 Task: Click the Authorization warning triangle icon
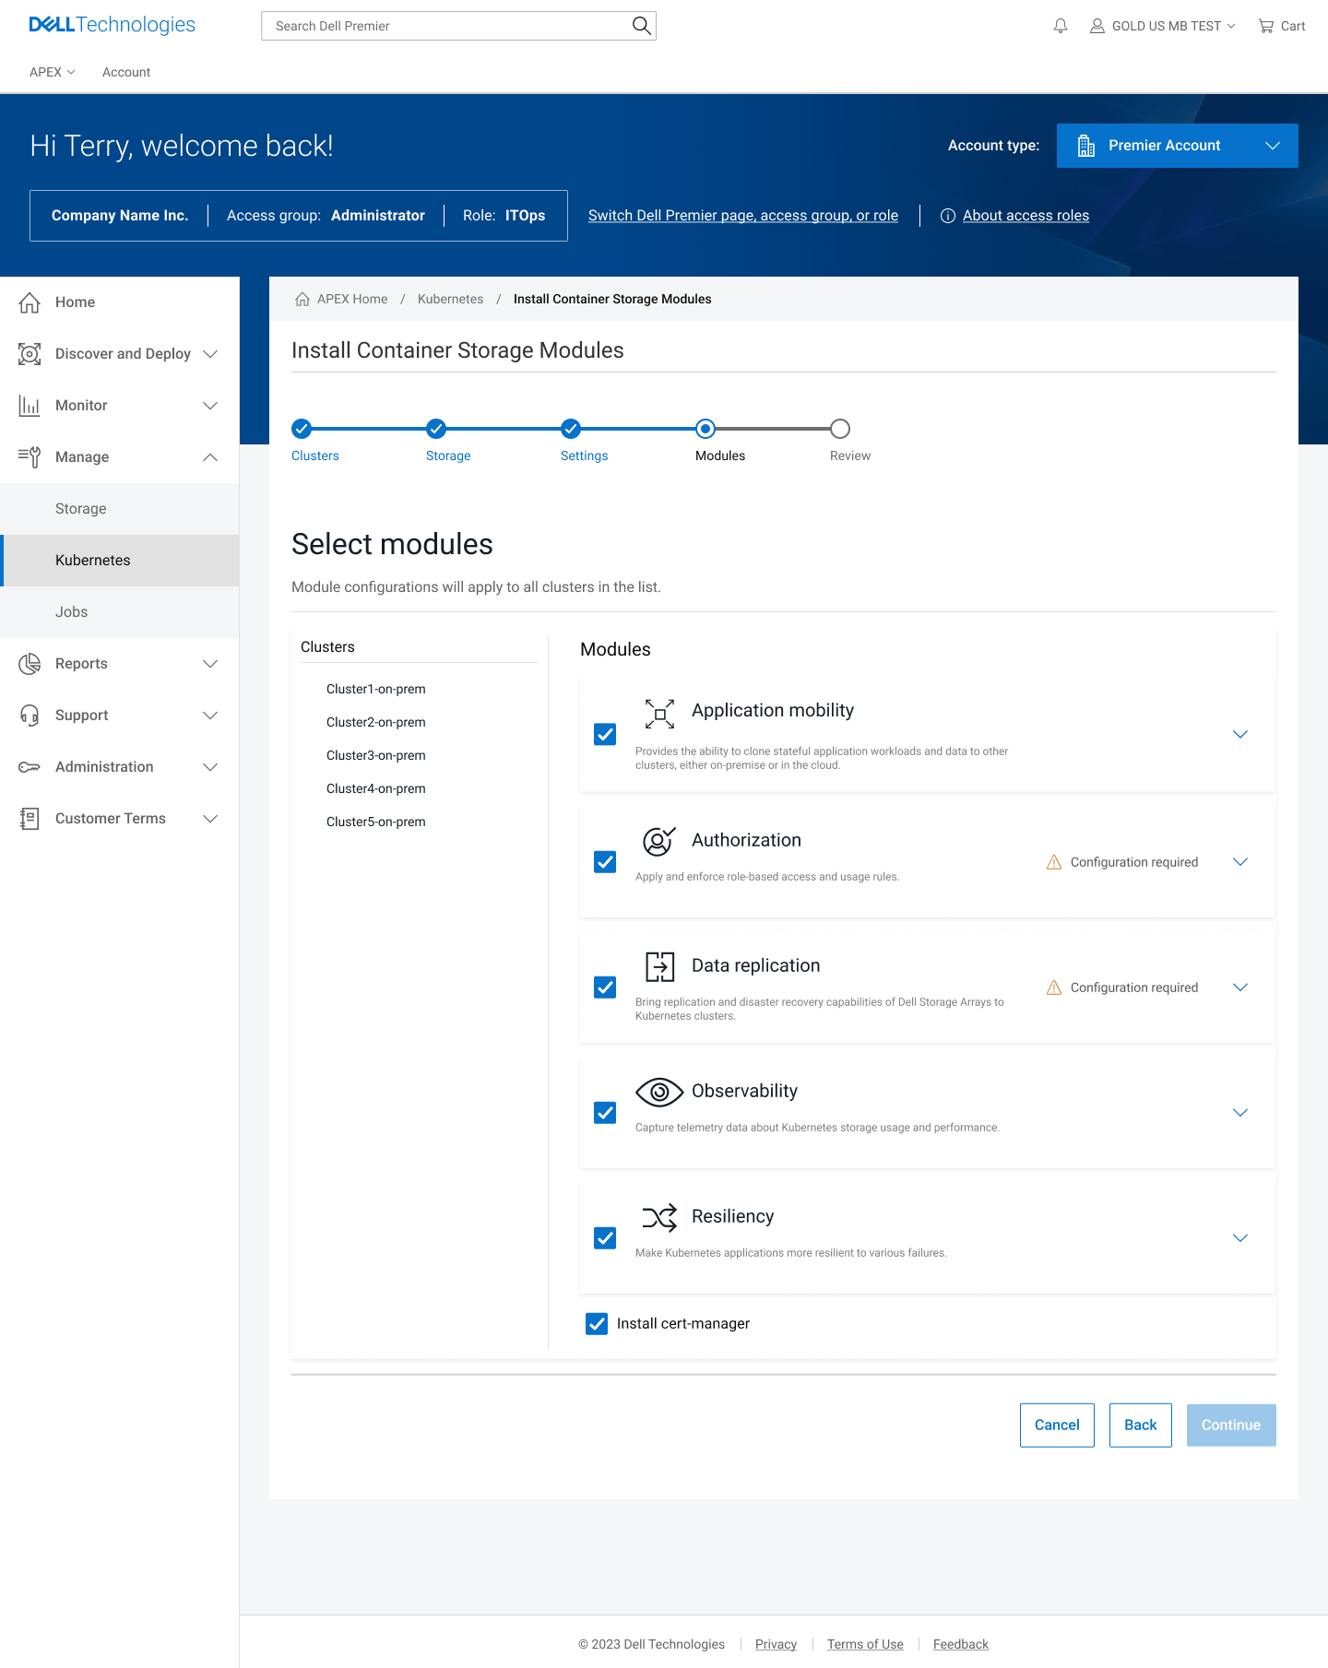[x=1054, y=862]
